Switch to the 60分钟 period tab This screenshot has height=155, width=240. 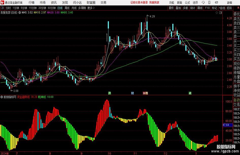[52, 8]
